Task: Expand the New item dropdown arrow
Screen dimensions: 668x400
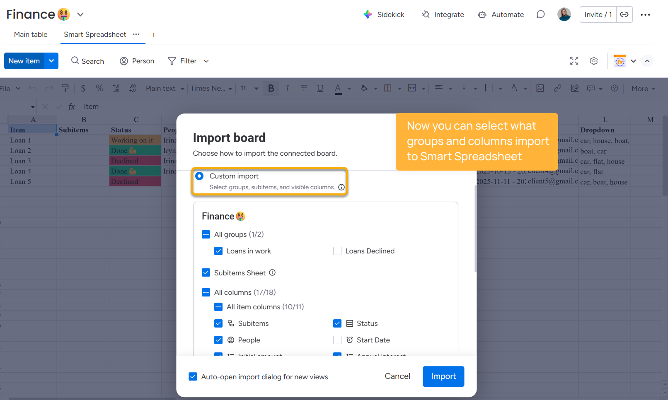Action: pyautogui.click(x=51, y=61)
